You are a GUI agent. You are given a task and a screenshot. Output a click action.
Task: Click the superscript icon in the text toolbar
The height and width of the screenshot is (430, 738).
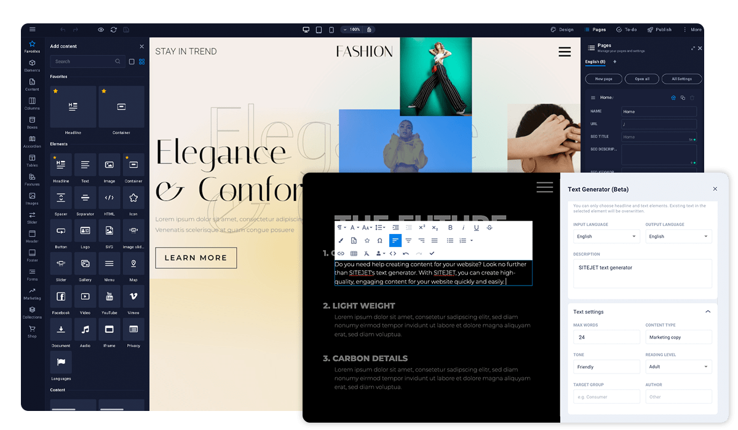[422, 227]
